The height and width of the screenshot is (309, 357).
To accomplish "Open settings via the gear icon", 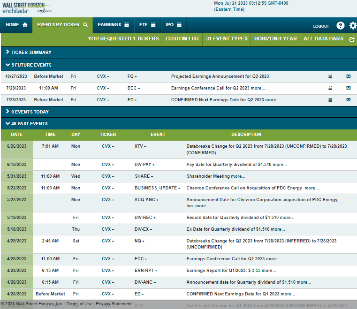I will 353,26.
